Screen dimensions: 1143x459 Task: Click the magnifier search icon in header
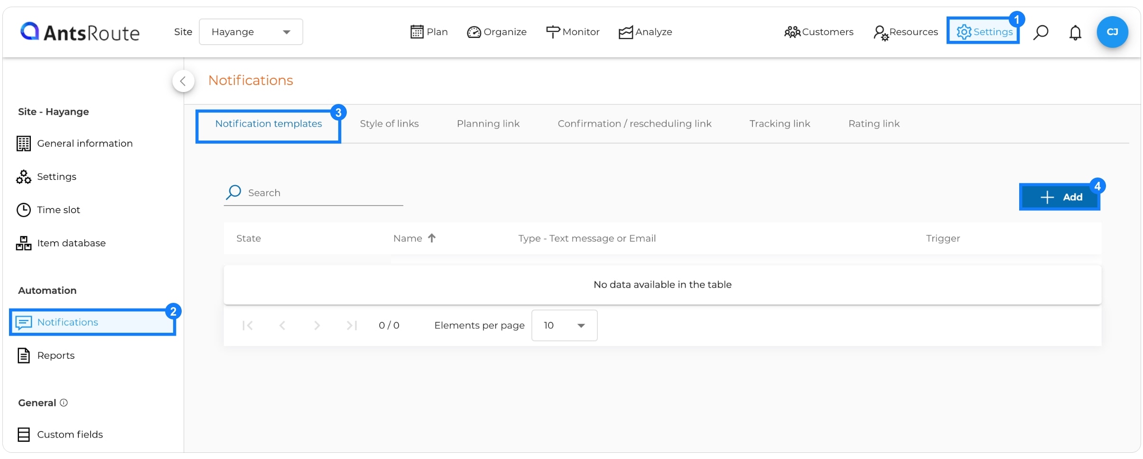coord(1041,32)
